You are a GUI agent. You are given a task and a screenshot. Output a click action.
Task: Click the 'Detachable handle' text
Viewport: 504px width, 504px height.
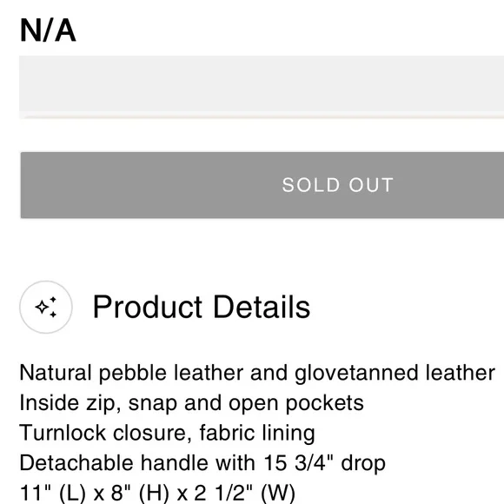click(114, 463)
